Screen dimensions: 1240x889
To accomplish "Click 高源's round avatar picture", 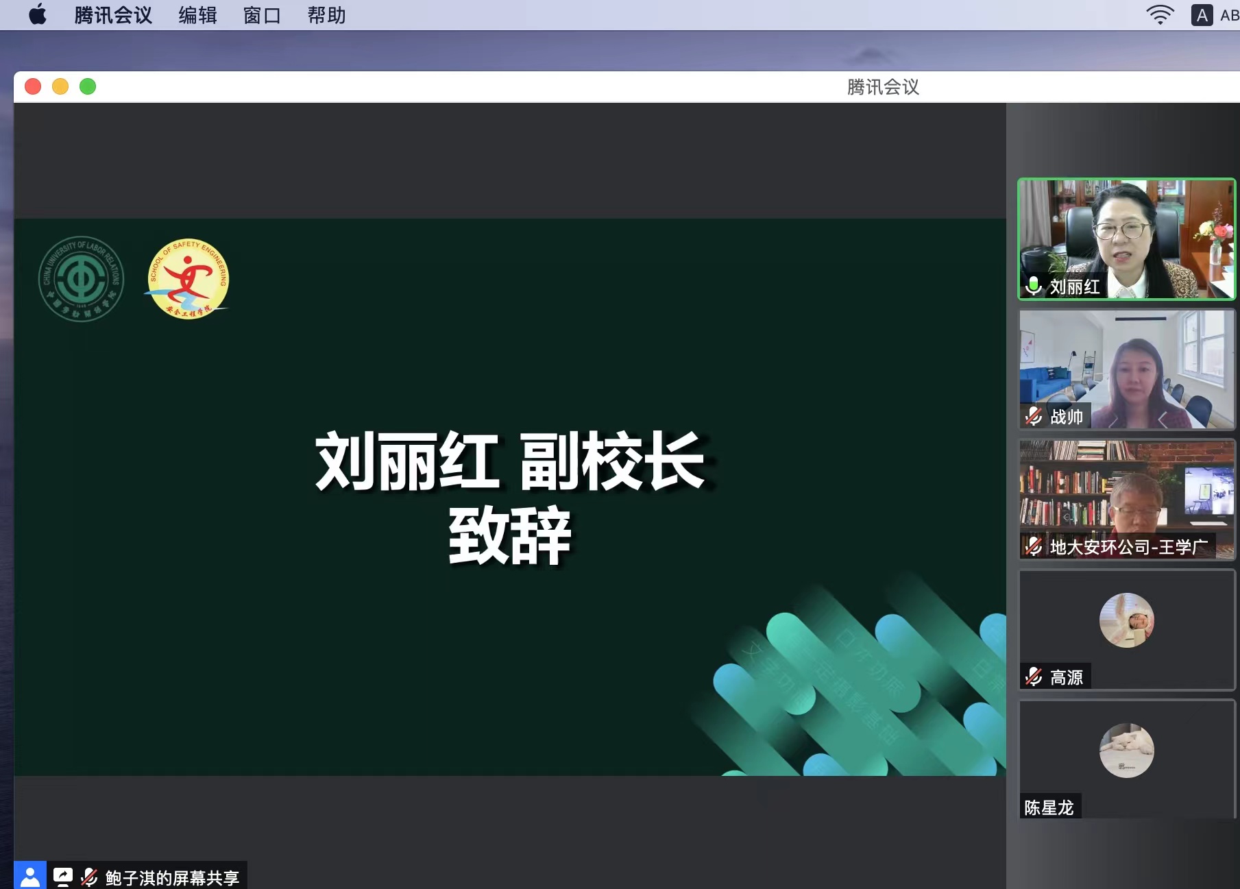I will tap(1126, 620).
